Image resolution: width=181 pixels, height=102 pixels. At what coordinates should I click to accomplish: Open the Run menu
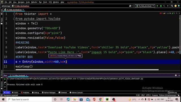coord(40,2)
